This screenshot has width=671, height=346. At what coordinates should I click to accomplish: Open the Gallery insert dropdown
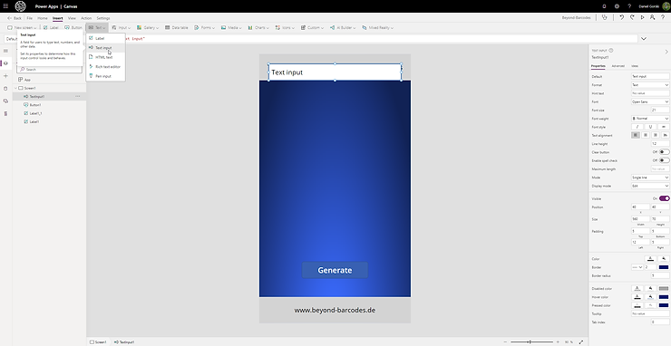[148, 27]
